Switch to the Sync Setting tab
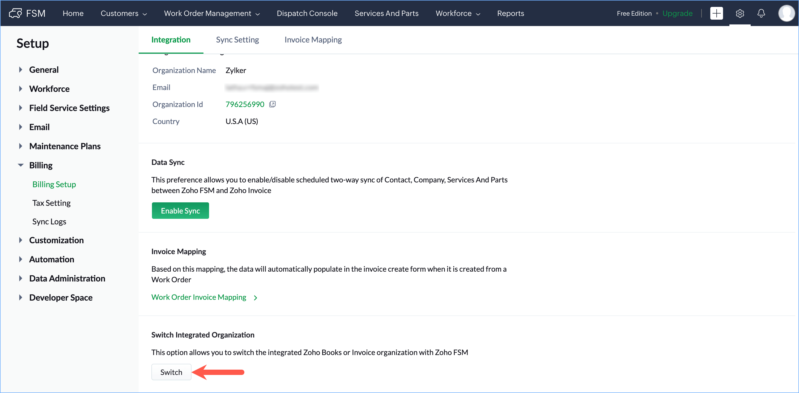The image size is (799, 393). [237, 40]
